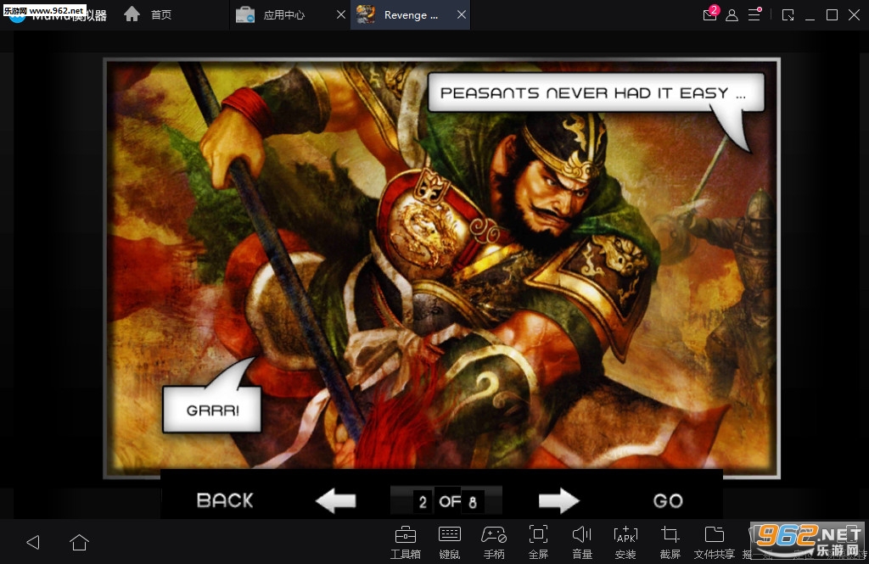The width and height of the screenshot is (869, 564).
Task: Click the 安装 APK install icon
Action: tap(625, 541)
